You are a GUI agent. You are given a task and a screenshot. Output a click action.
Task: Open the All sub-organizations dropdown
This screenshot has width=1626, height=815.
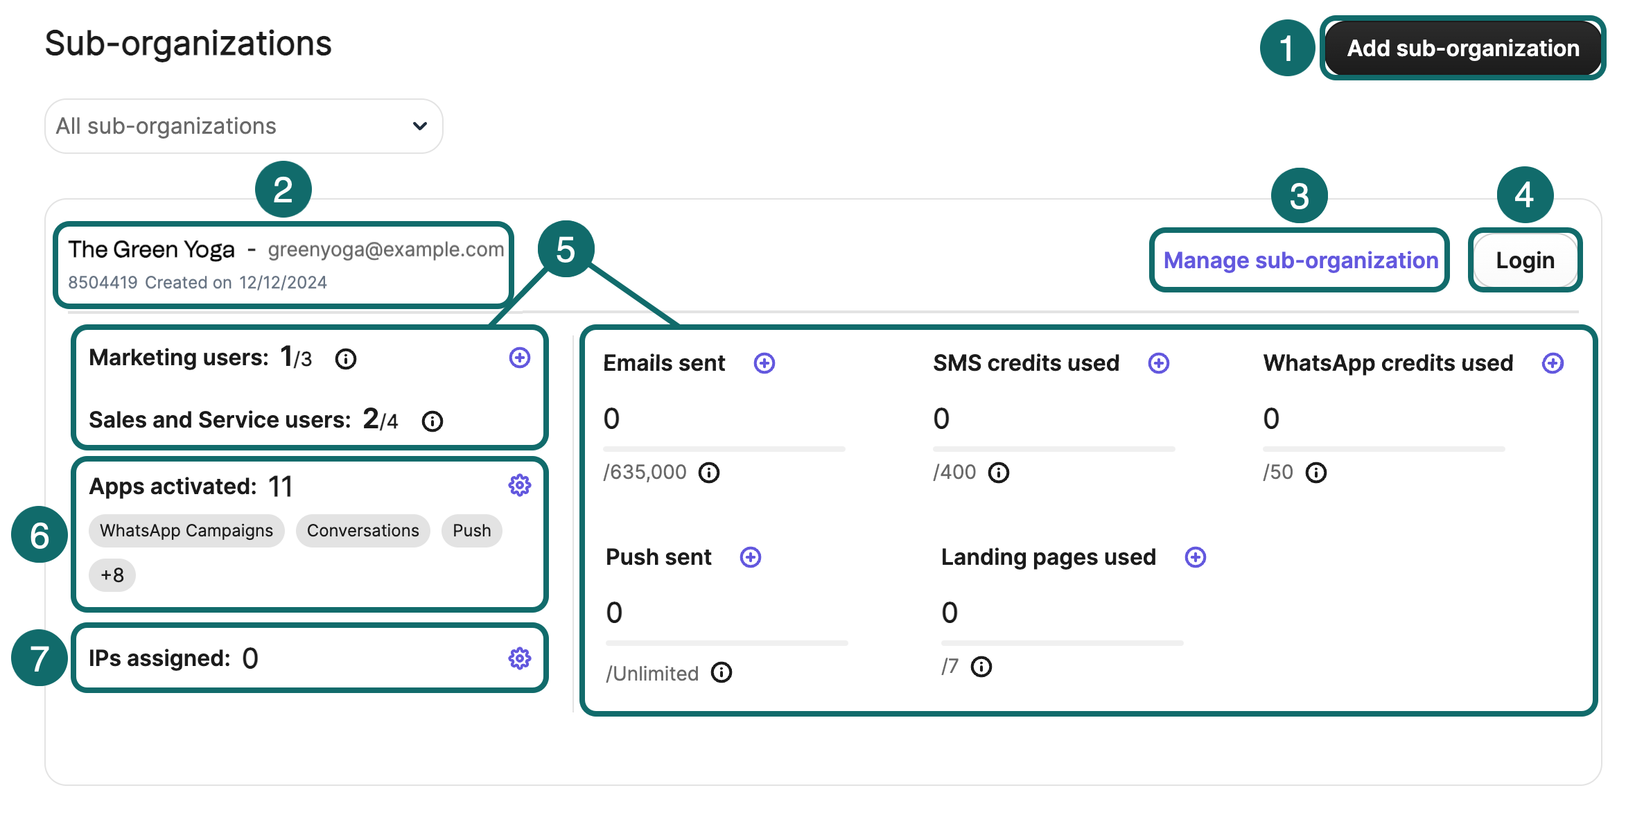coord(244,126)
